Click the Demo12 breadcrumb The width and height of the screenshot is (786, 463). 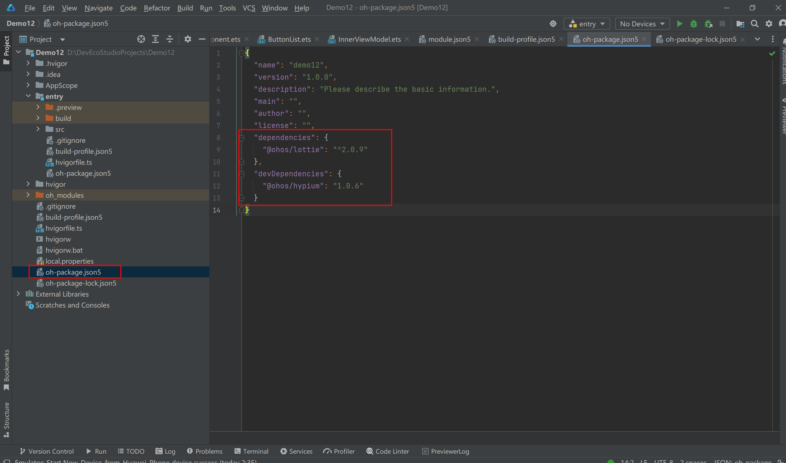pyautogui.click(x=21, y=23)
